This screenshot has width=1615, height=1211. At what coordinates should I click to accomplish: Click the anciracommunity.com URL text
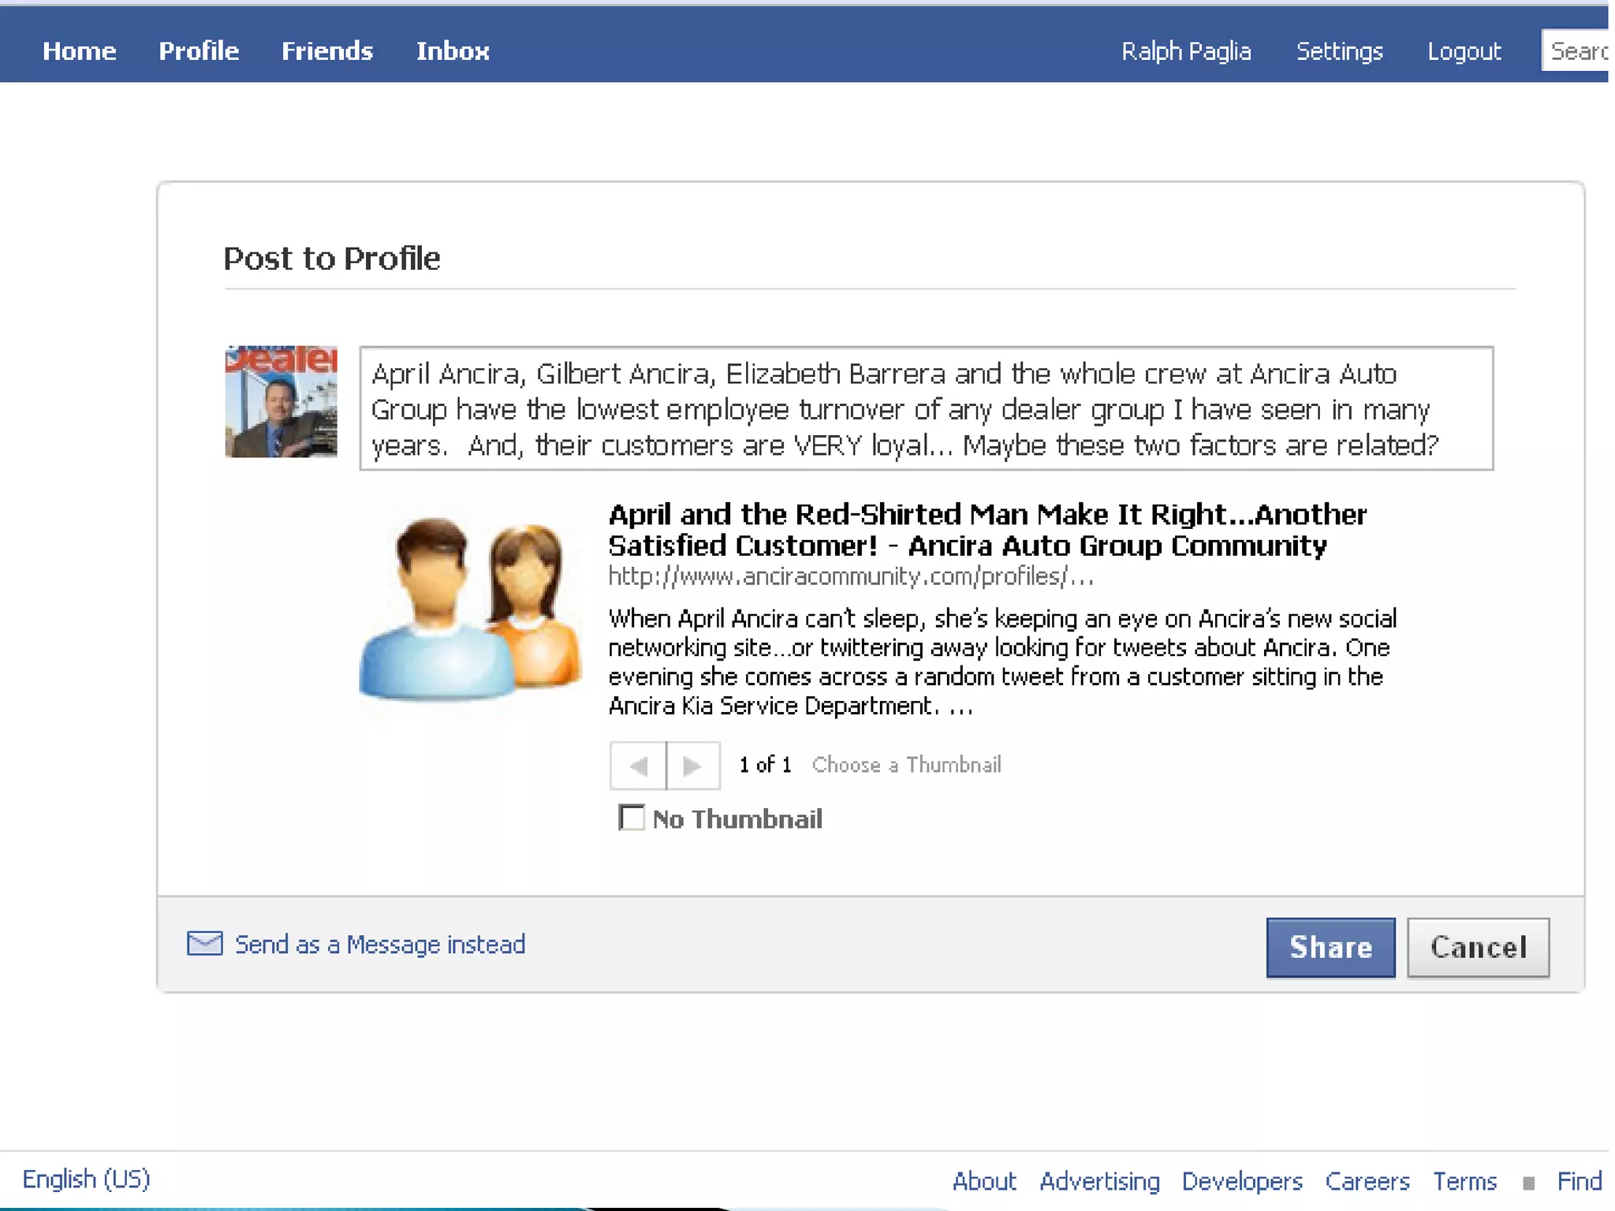click(x=851, y=576)
